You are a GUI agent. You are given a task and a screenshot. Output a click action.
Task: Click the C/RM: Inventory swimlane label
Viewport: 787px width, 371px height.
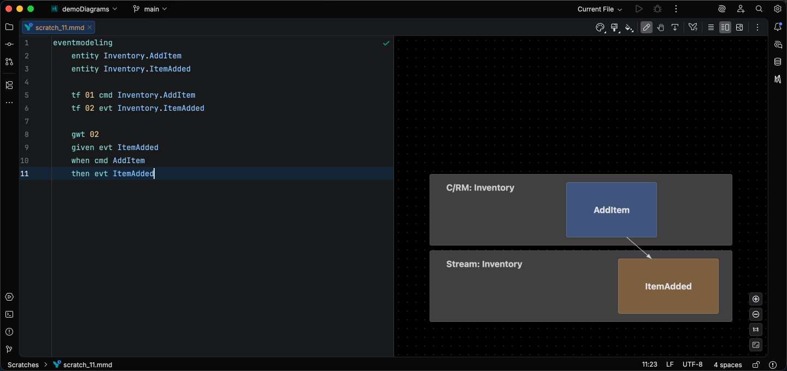coord(480,188)
